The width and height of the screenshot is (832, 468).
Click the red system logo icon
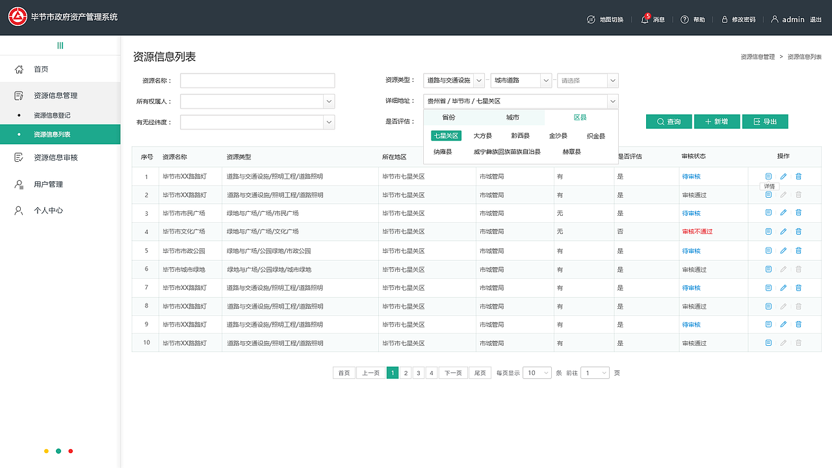pyautogui.click(x=18, y=18)
